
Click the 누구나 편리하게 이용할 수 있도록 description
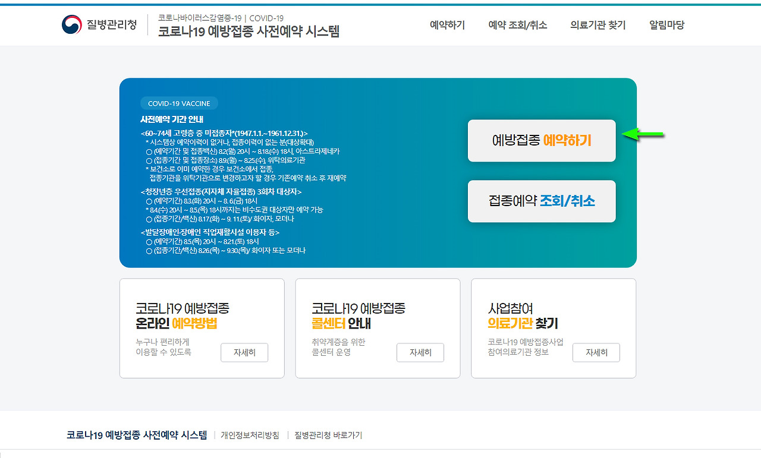tap(163, 347)
